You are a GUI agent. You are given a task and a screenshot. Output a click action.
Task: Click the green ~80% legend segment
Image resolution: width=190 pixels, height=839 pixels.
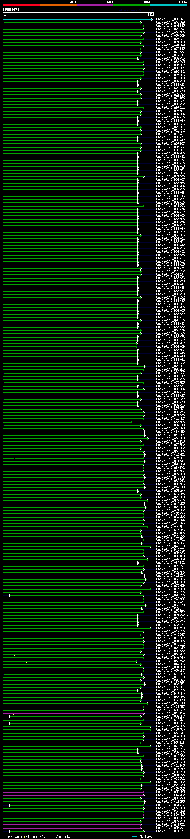click(132, 5)
